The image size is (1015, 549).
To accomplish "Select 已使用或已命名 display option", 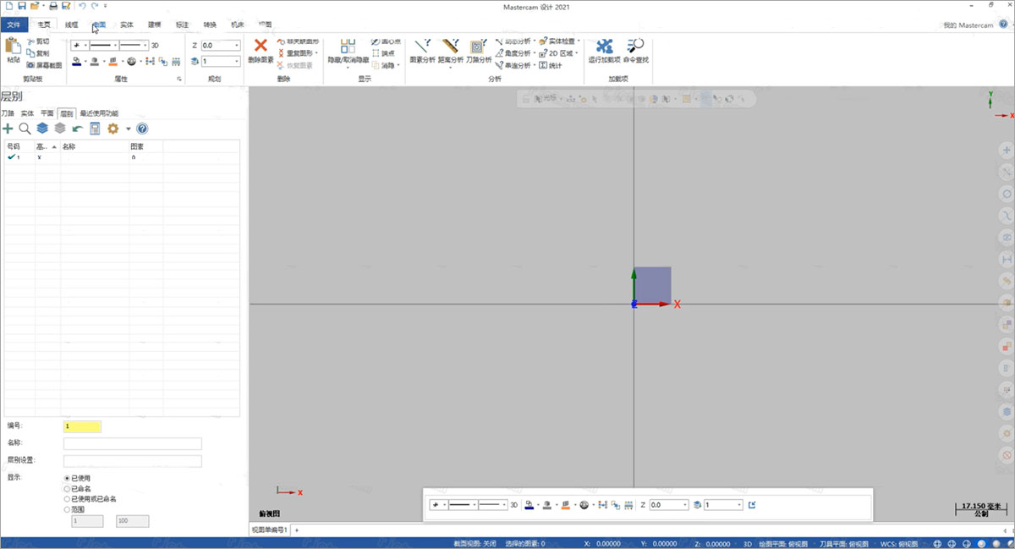I will 67,499.
